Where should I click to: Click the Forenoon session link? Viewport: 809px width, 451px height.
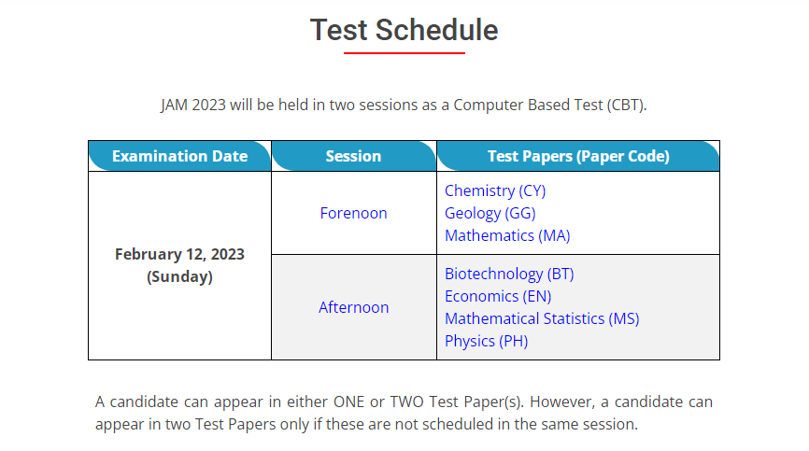tap(353, 213)
